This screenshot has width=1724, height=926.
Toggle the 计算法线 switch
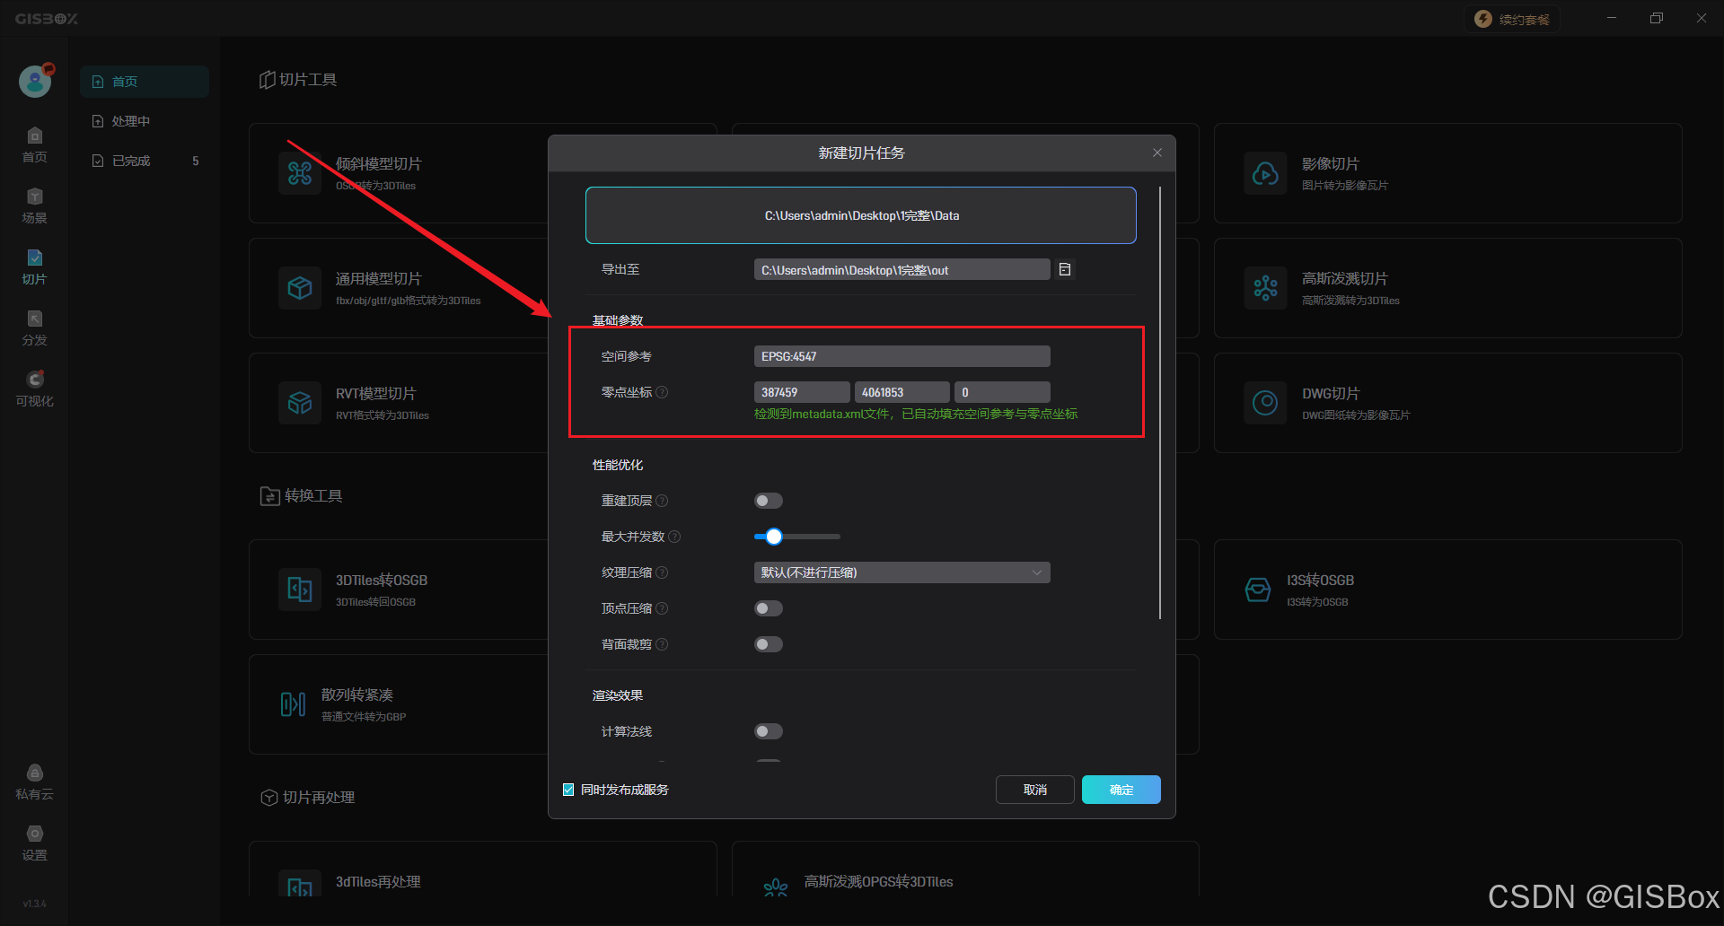[769, 731]
